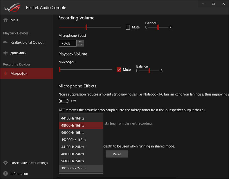The width and height of the screenshot is (229, 179).
Task: Uncheck the Playback Volume Mute checkbox
Action: click(119, 70)
